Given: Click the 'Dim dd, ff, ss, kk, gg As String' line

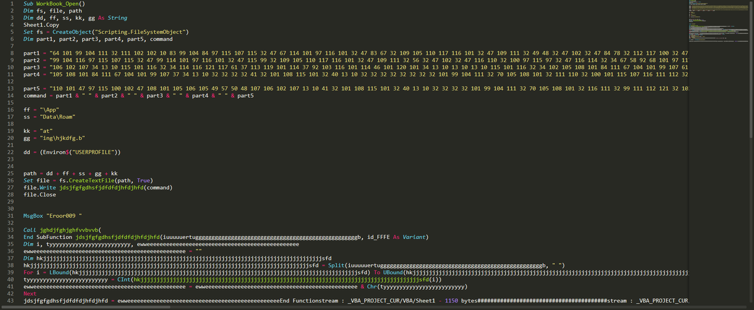Looking at the screenshot, I should pos(75,18).
